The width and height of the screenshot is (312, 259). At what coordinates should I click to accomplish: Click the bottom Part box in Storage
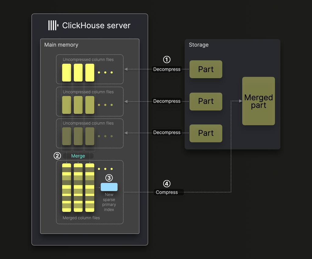coord(206,133)
